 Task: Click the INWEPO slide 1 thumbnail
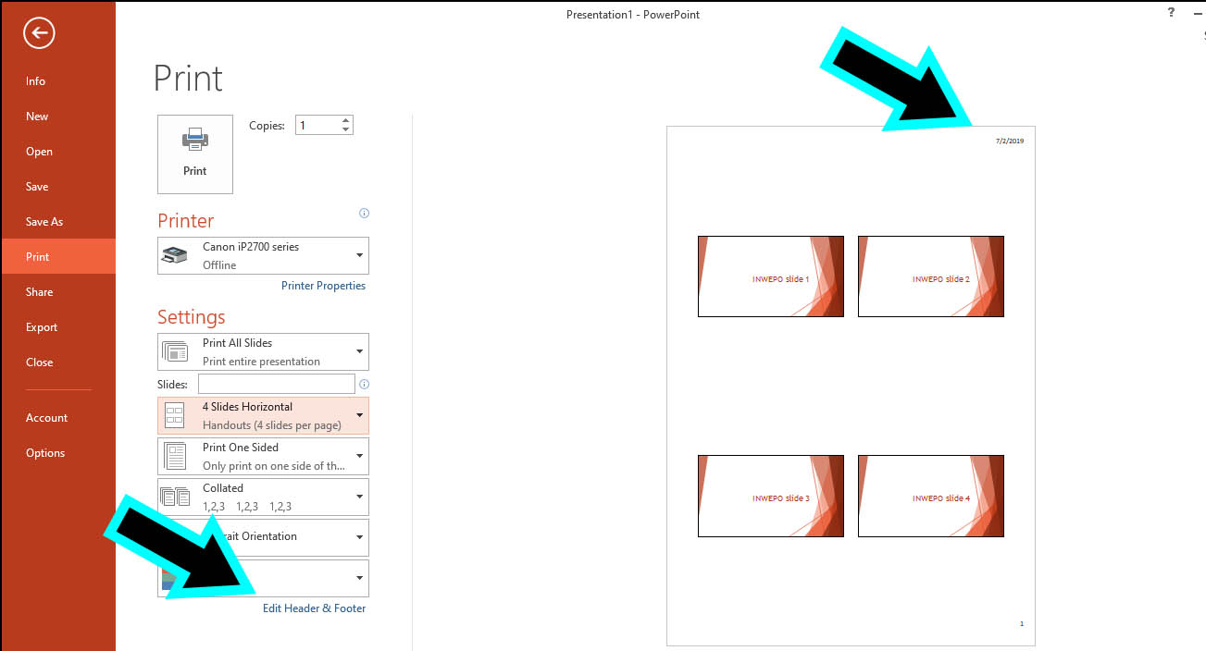[x=771, y=276]
